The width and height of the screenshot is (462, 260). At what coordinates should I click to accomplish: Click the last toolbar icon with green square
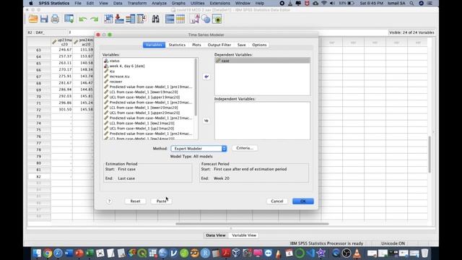click(217, 19)
